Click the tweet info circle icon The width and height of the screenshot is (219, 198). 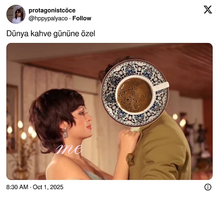click(208, 187)
